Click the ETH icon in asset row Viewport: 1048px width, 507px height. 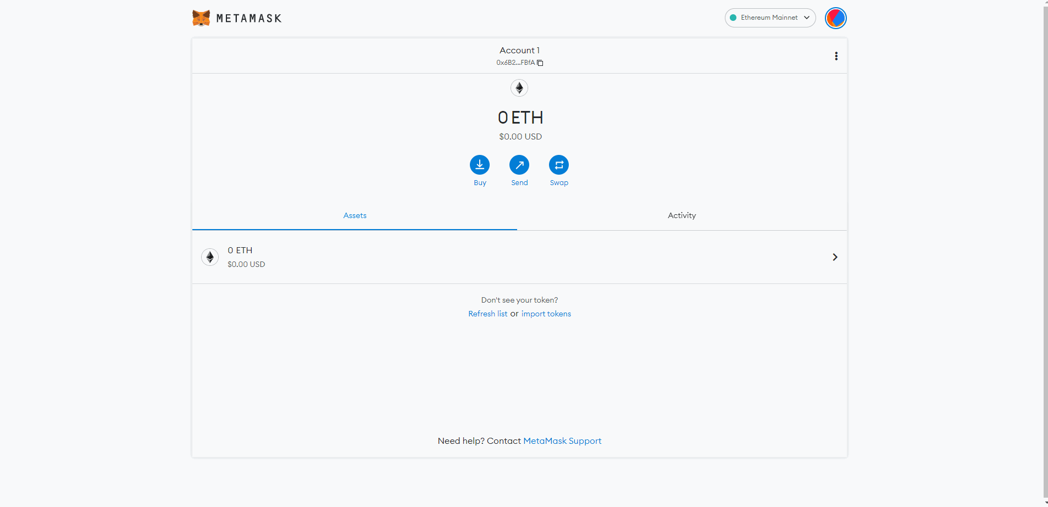[x=210, y=257]
